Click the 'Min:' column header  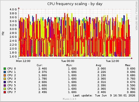pos(69,65)
